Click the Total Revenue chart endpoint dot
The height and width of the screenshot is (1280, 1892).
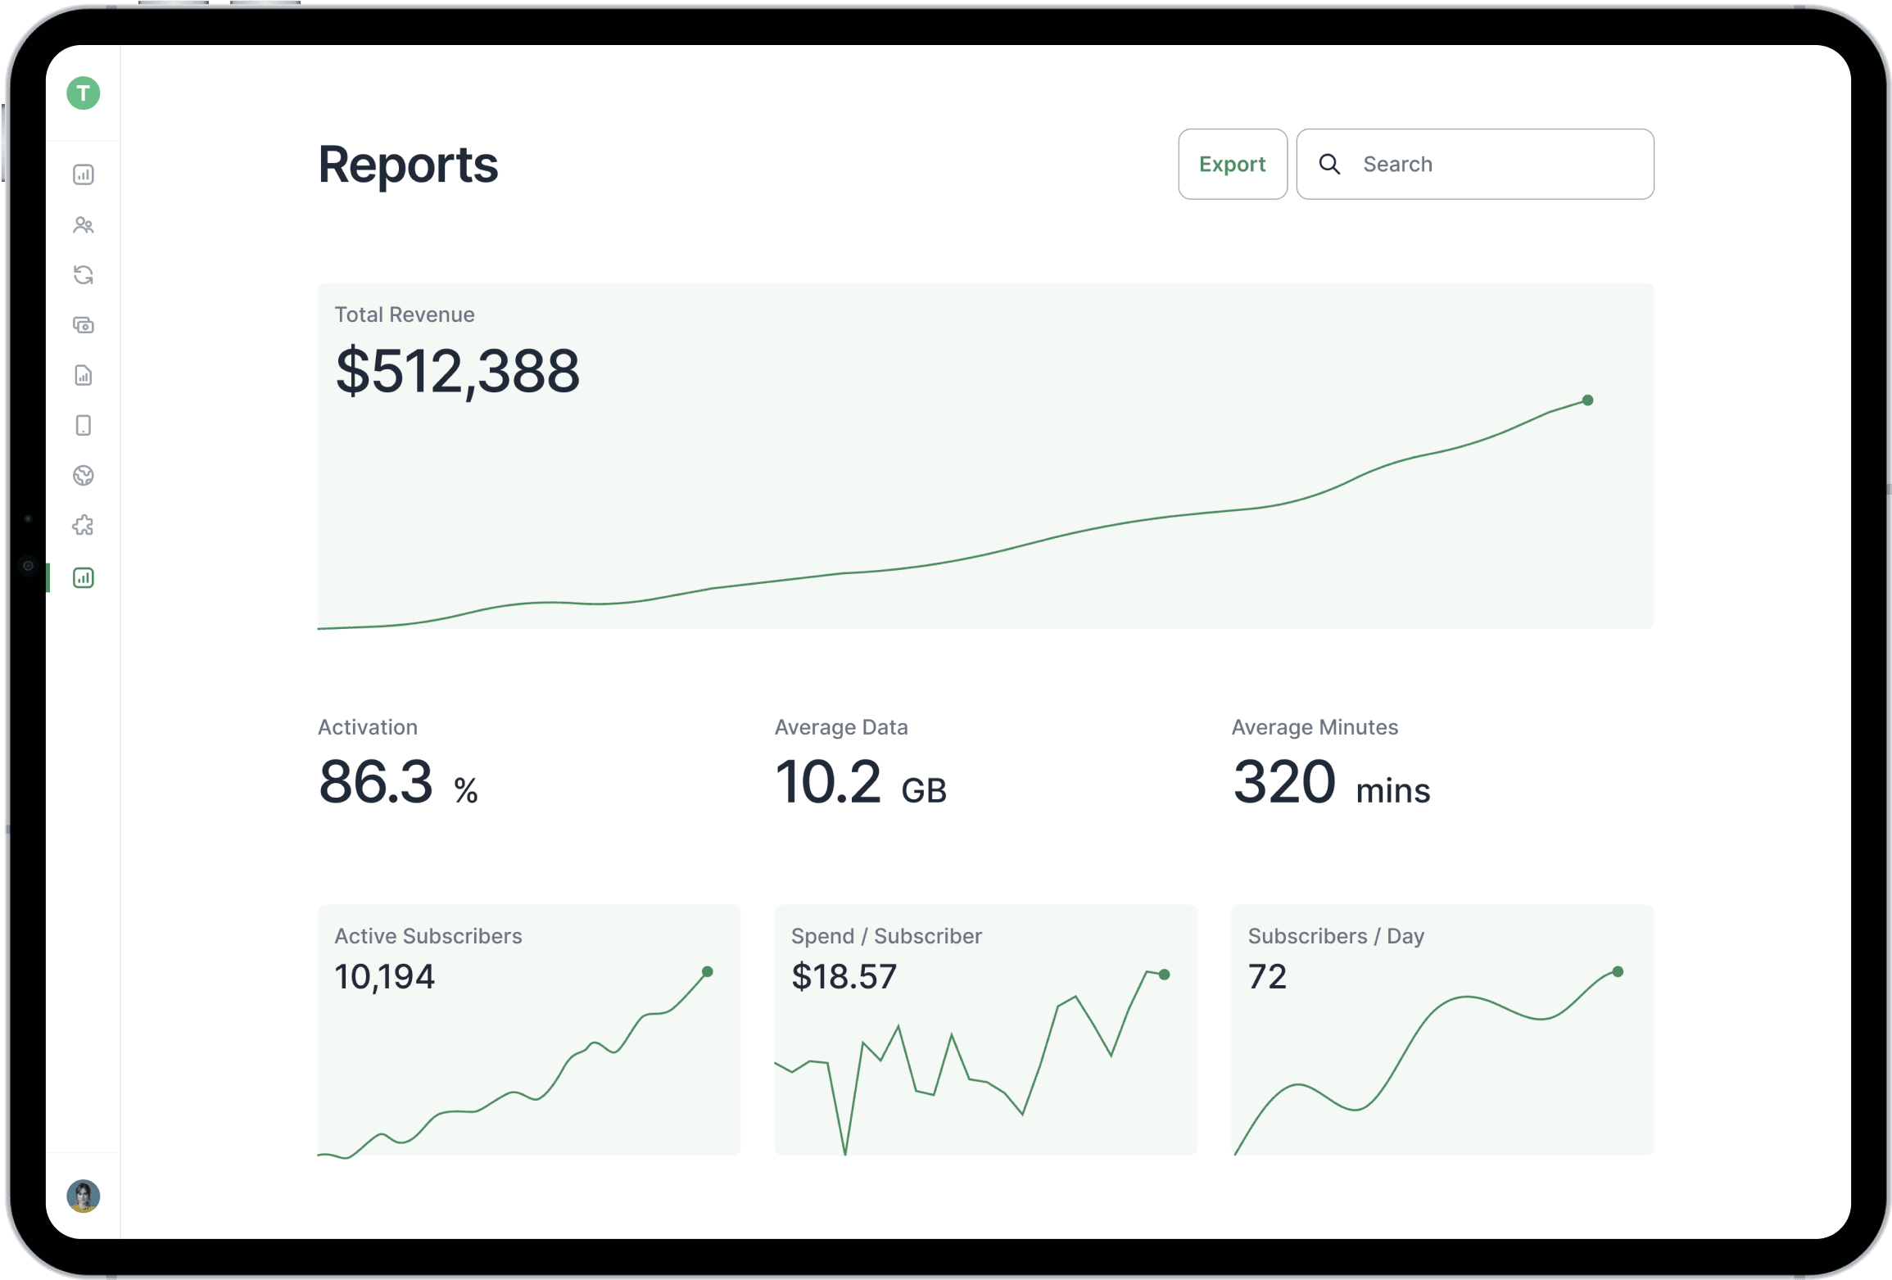1587,400
